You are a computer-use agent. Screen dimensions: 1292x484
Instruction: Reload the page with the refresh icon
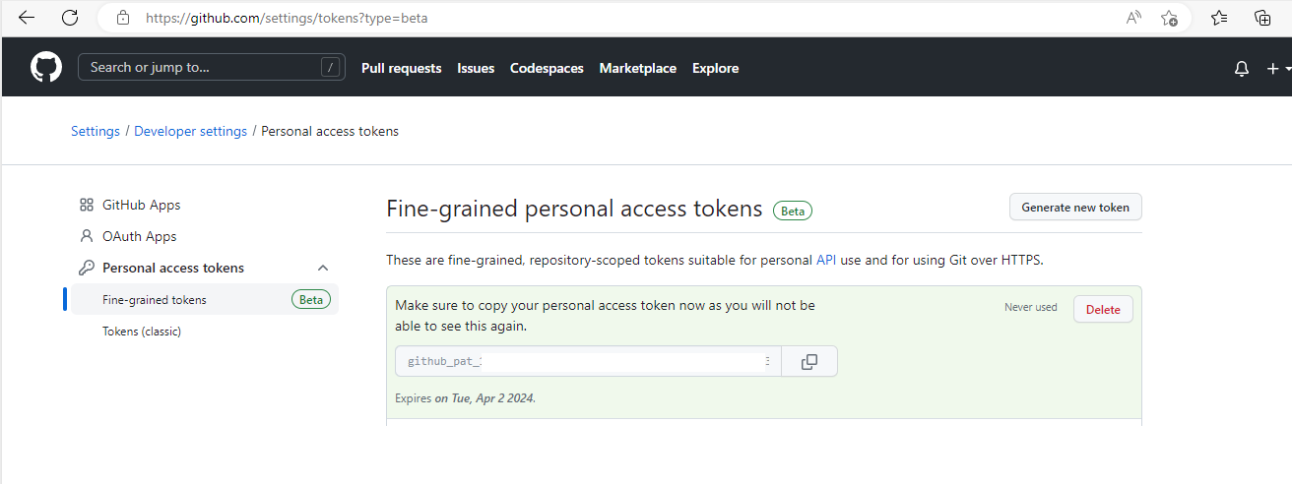pos(70,18)
